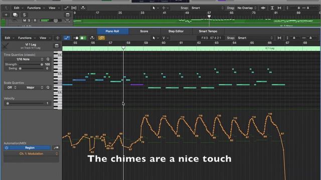The height and width of the screenshot is (180, 321).
Task: Toggle the yellow Link button in Piano Roll
Action: 101,38
